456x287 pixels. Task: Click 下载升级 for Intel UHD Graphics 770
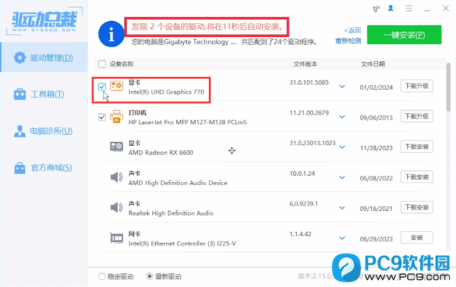coord(417,86)
